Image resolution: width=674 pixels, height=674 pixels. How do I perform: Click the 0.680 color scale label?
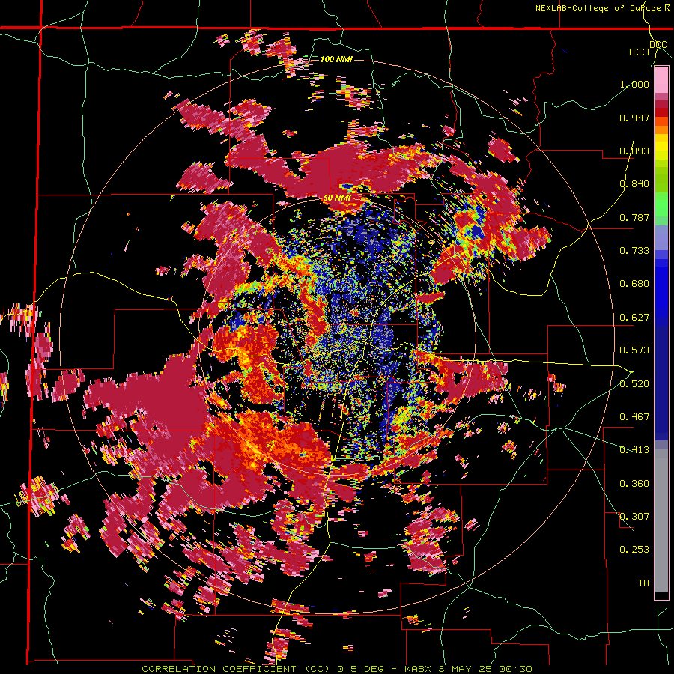634,284
